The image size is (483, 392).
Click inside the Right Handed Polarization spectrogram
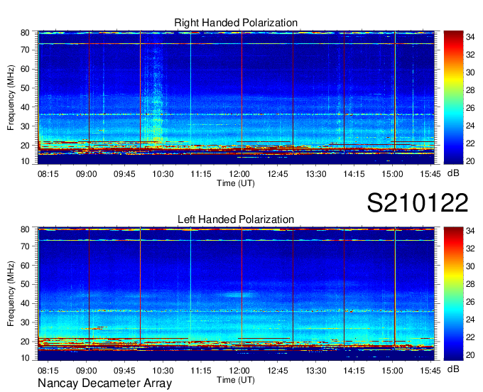click(236, 97)
